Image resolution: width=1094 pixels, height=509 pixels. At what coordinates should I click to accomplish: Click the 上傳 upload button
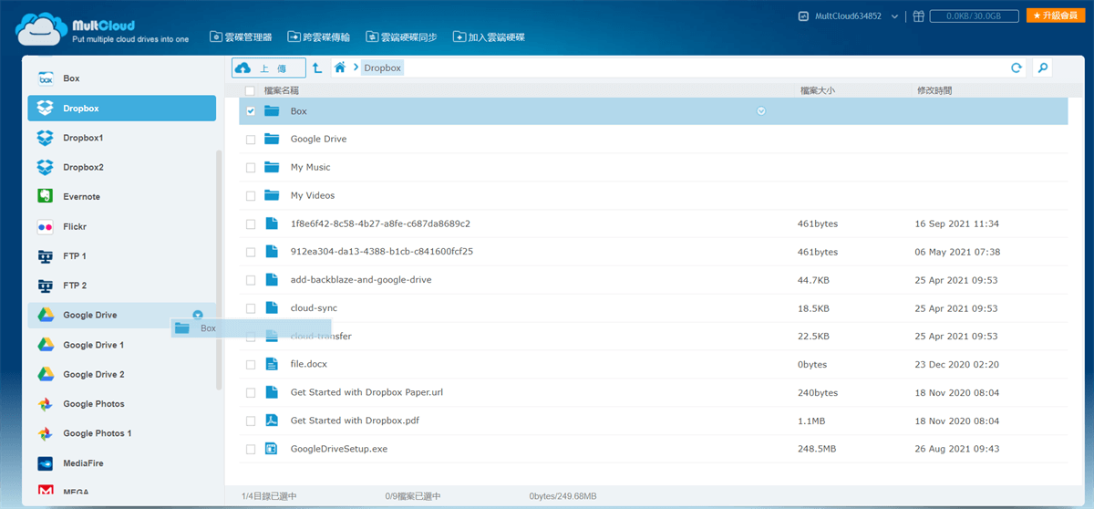pos(269,68)
